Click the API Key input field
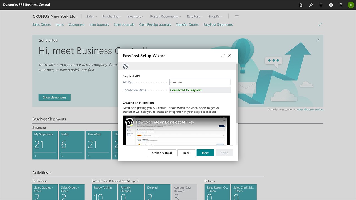Viewport: 356px width, 200px height. pos(200,82)
